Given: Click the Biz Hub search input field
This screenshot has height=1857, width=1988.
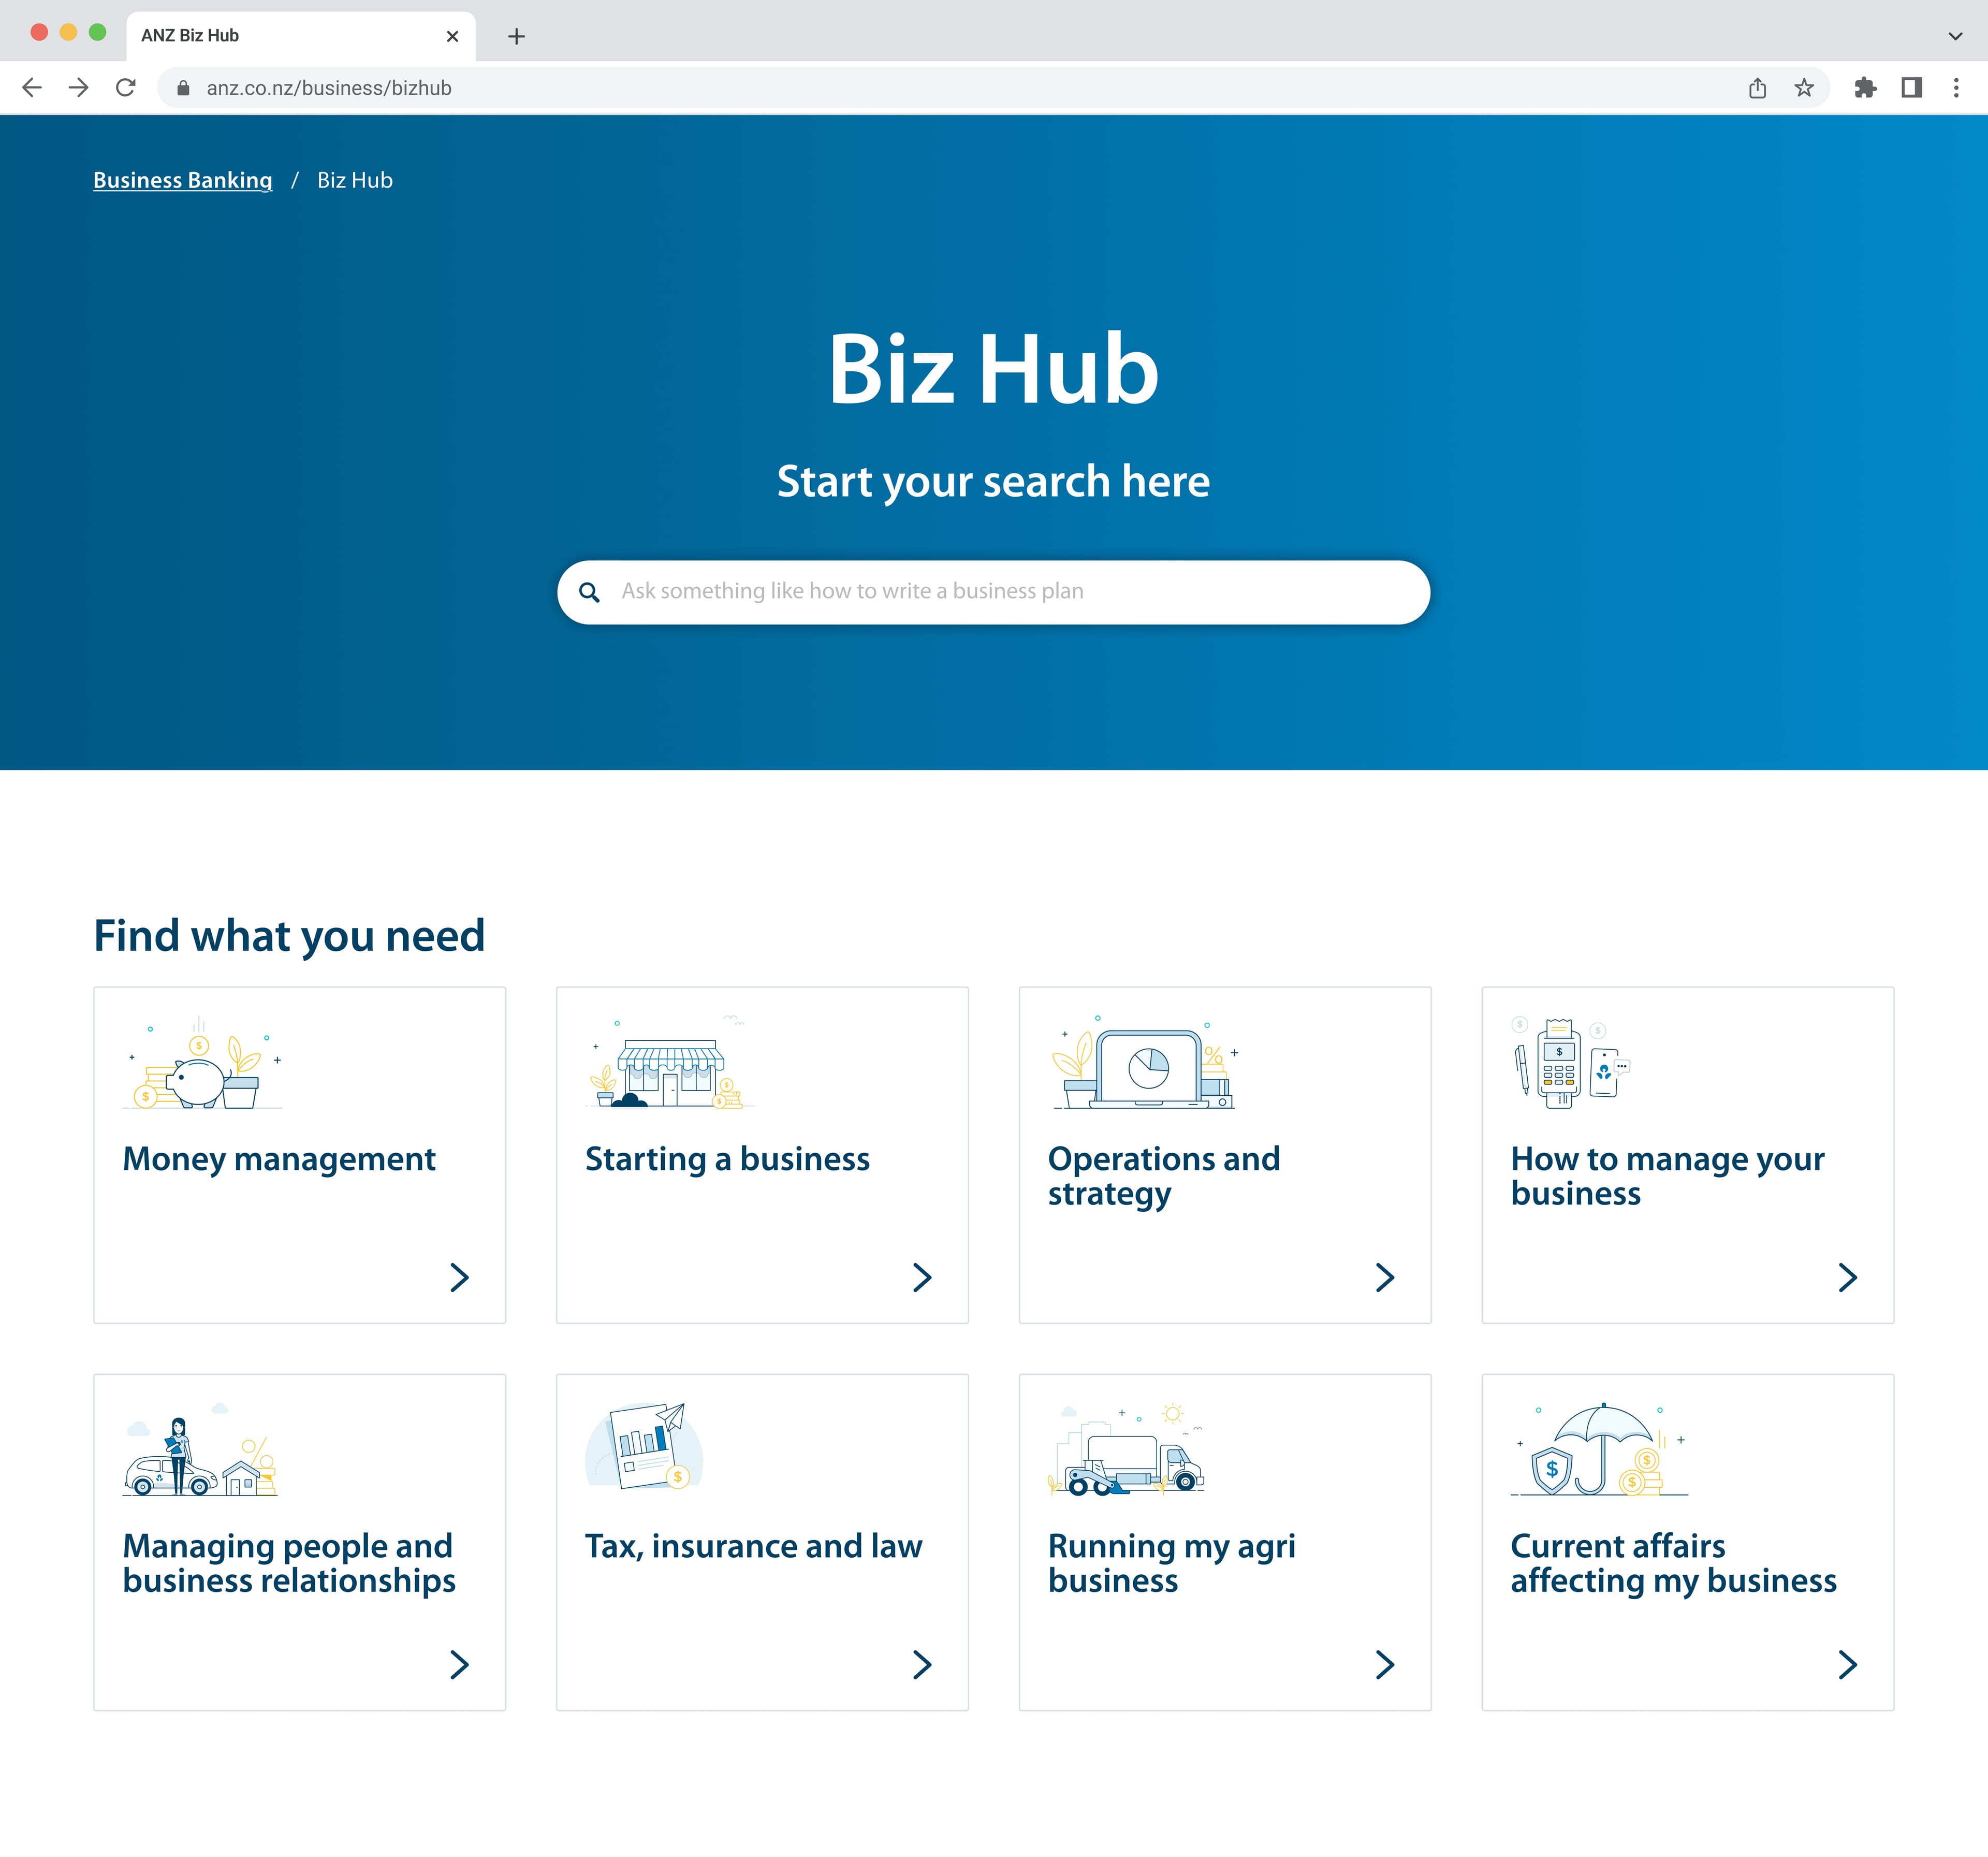Looking at the screenshot, I should point(1010,592).
